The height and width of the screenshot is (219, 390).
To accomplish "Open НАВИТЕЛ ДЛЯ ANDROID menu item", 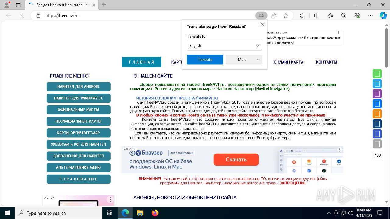I will (79, 87).
